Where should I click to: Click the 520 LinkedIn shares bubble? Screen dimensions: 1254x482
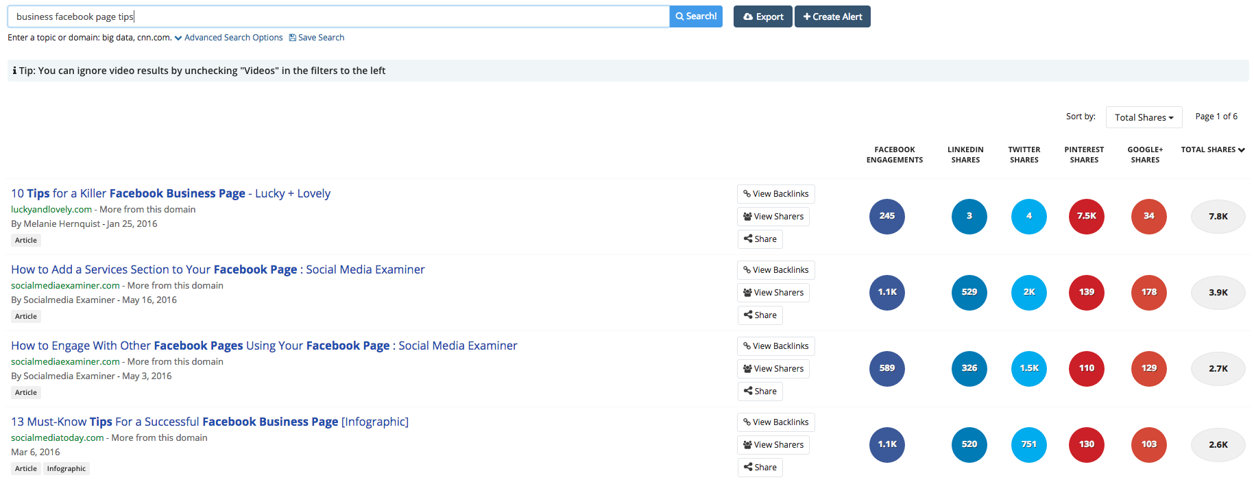[x=969, y=444]
